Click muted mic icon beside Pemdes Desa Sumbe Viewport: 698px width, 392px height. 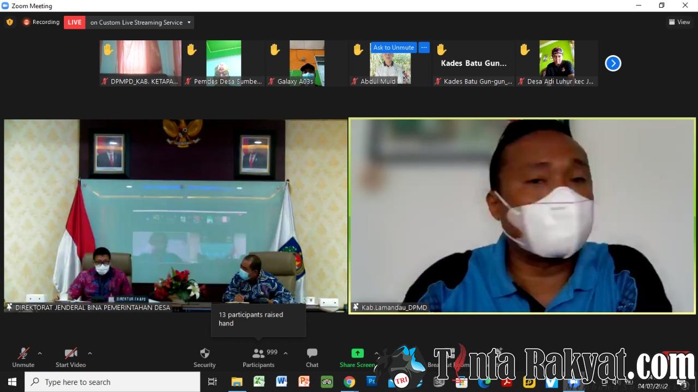[x=188, y=81]
